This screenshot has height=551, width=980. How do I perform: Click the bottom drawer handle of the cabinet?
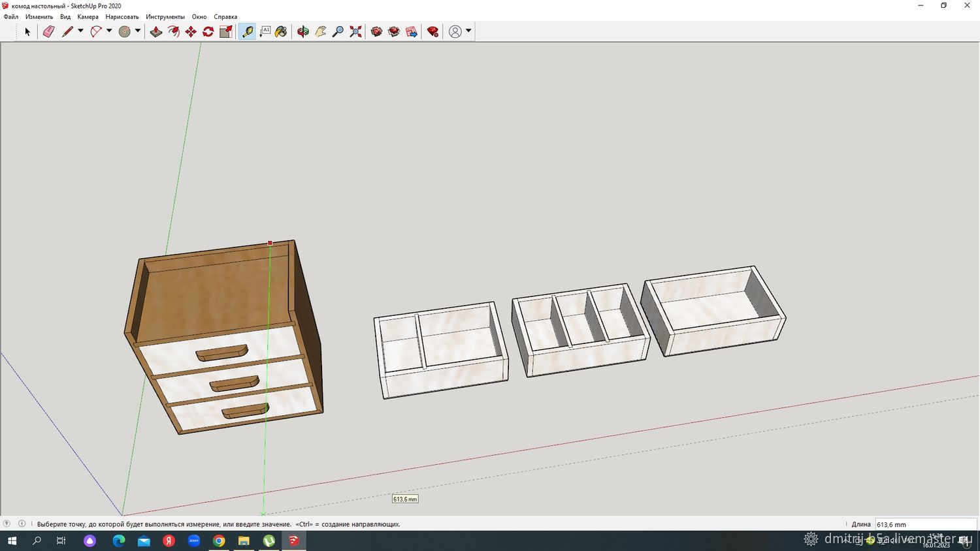[246, 411]
